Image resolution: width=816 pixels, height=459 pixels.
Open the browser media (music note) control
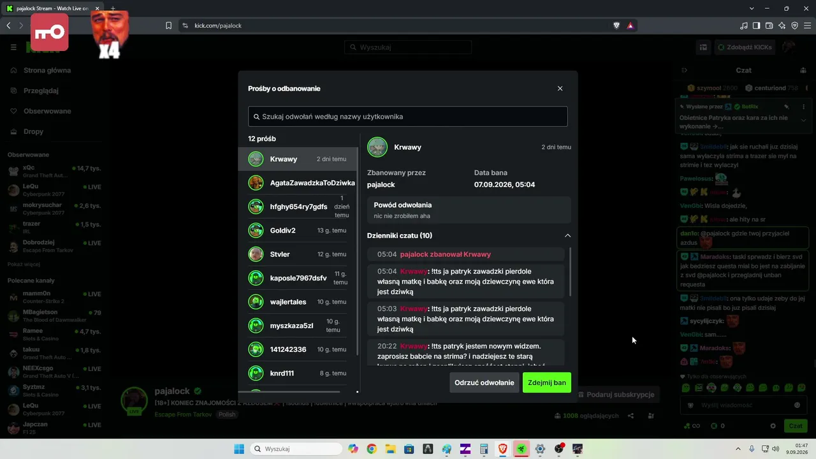coord(744,25)
